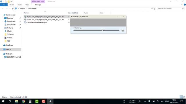
Task: Open the File ribbon tab
Action: [4, 5]
